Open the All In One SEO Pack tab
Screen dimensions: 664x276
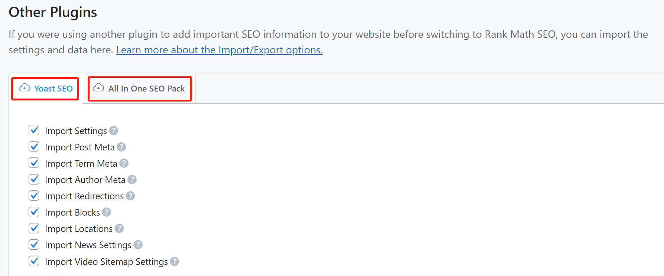(139, 89)
